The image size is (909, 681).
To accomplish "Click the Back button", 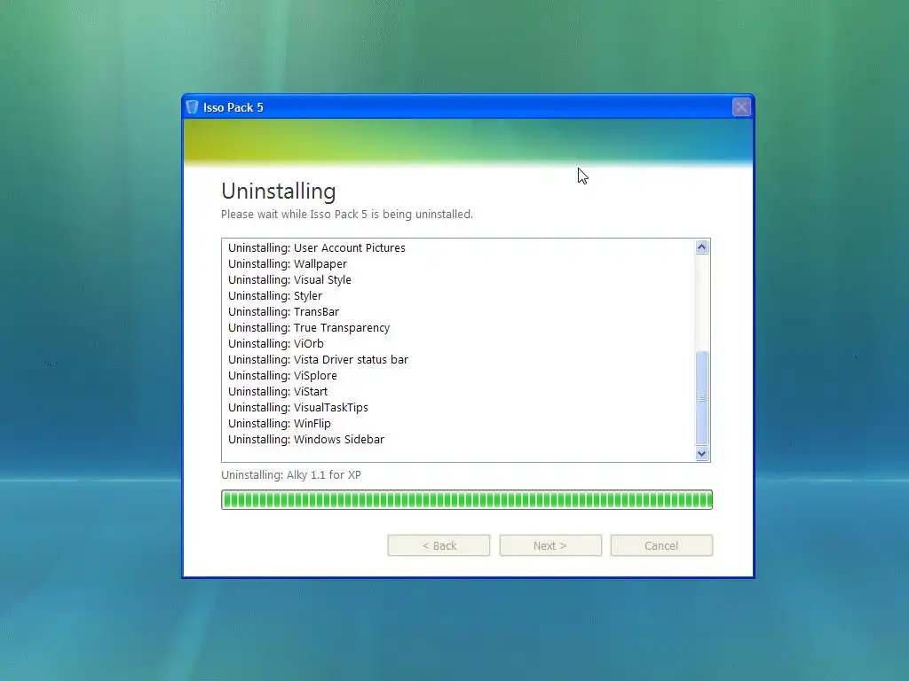I will click(439, 545).
